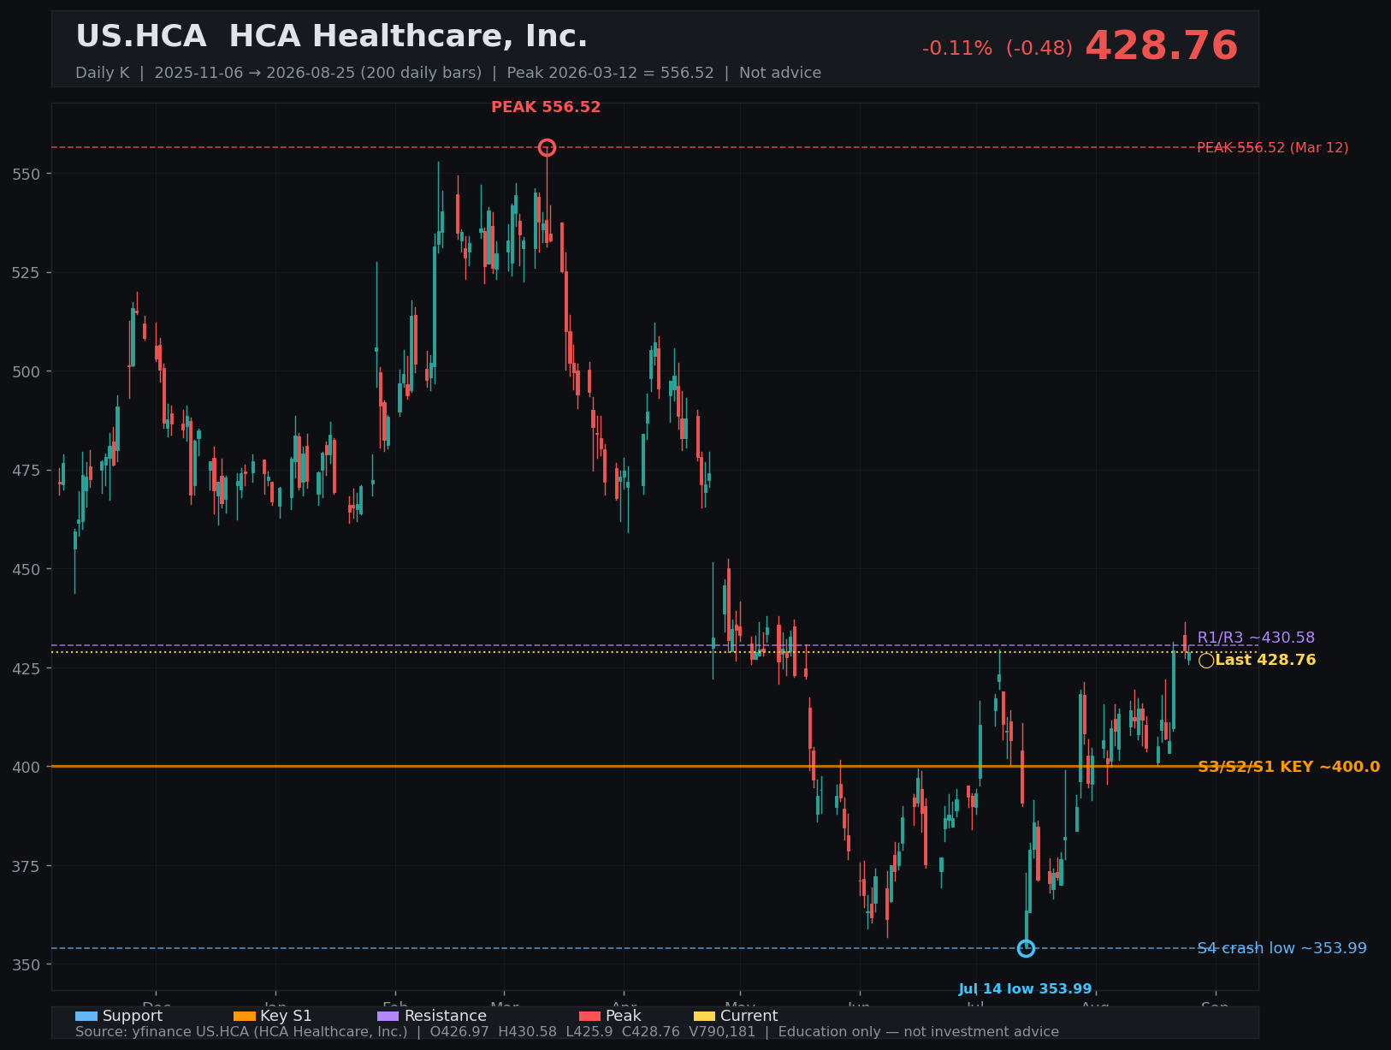Screen dimensions: 1391x1050
Task: Click the red Peak legend swatch
Action: [590, 1017]
